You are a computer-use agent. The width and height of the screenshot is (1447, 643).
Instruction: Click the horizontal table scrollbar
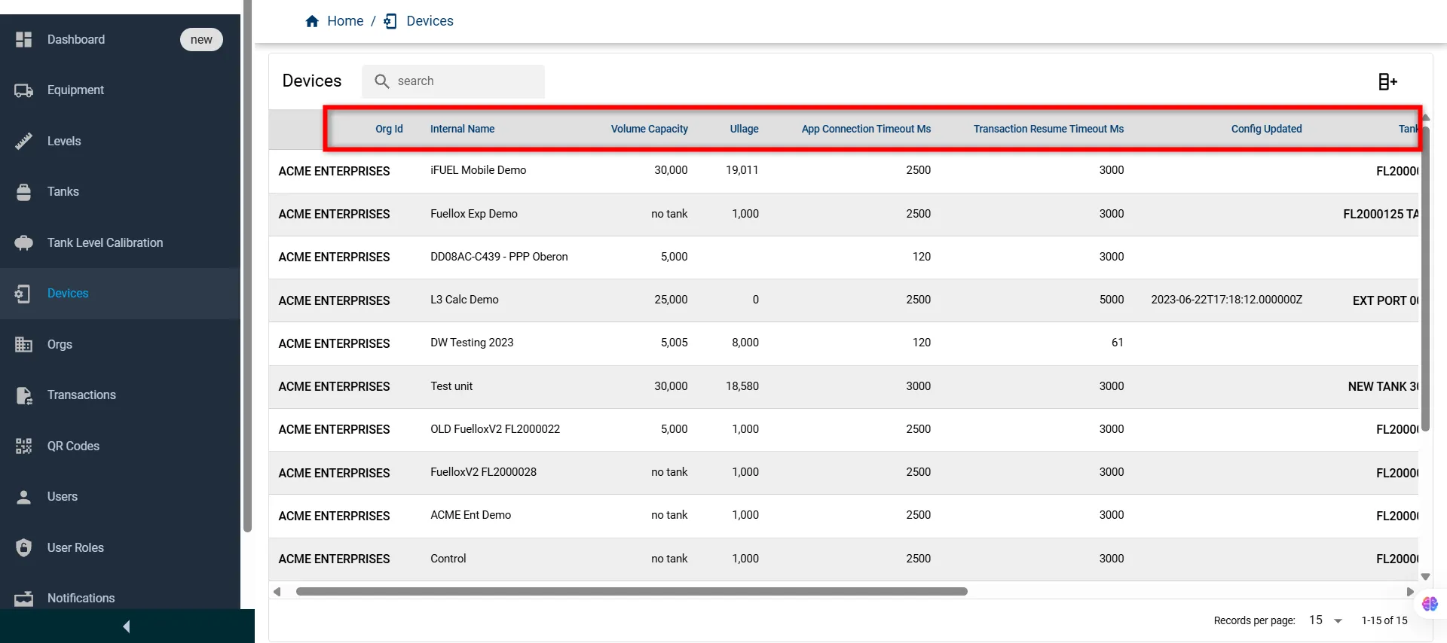tap(632, 592)
